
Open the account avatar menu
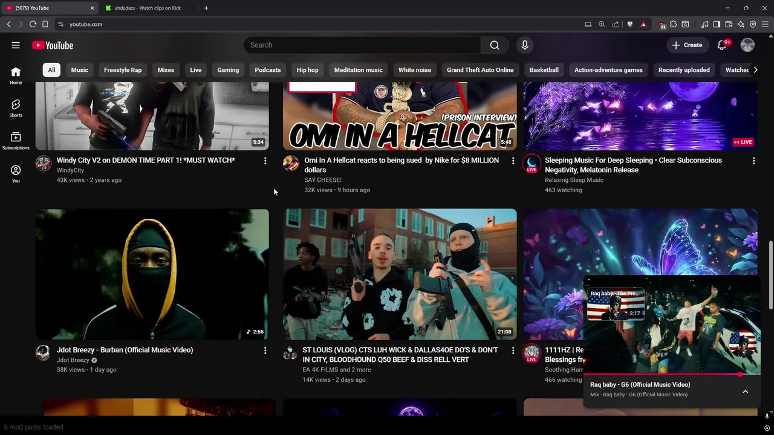(x=747, y=45)
